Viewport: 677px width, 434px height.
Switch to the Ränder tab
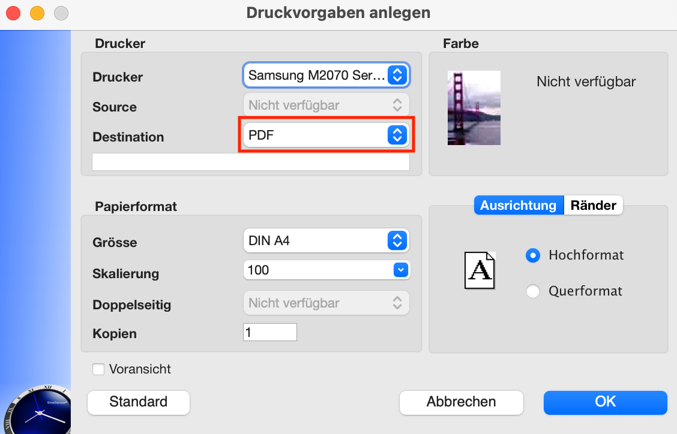[x=593, y=206]
